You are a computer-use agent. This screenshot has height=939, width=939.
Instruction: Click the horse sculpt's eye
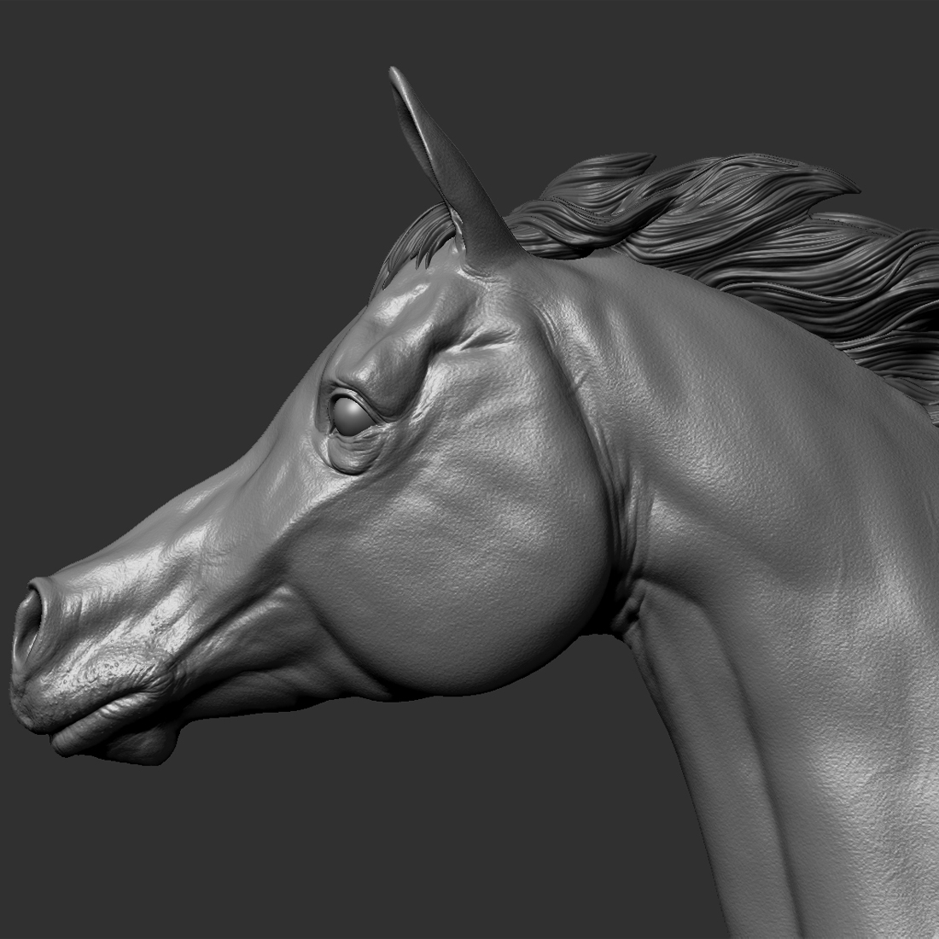coord(352,415)
